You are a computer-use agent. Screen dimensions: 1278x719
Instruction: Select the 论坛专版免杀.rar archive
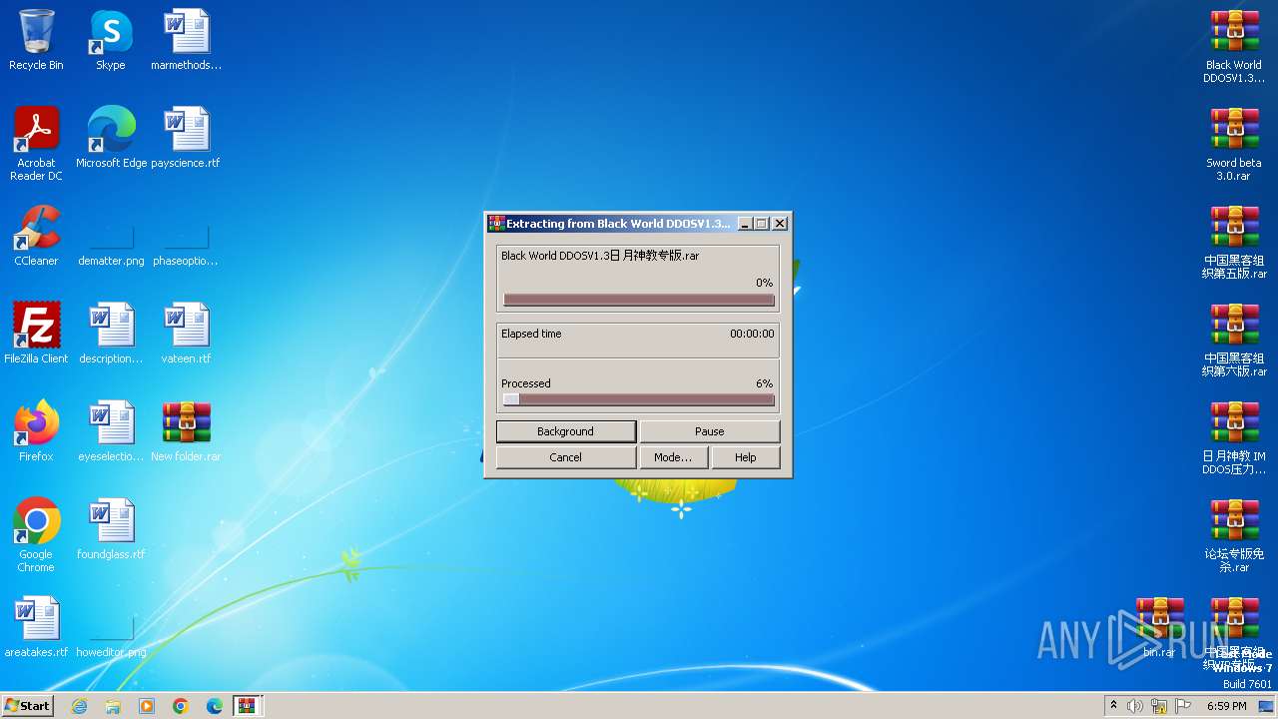pyautogui.click(x=1234, y=535)
